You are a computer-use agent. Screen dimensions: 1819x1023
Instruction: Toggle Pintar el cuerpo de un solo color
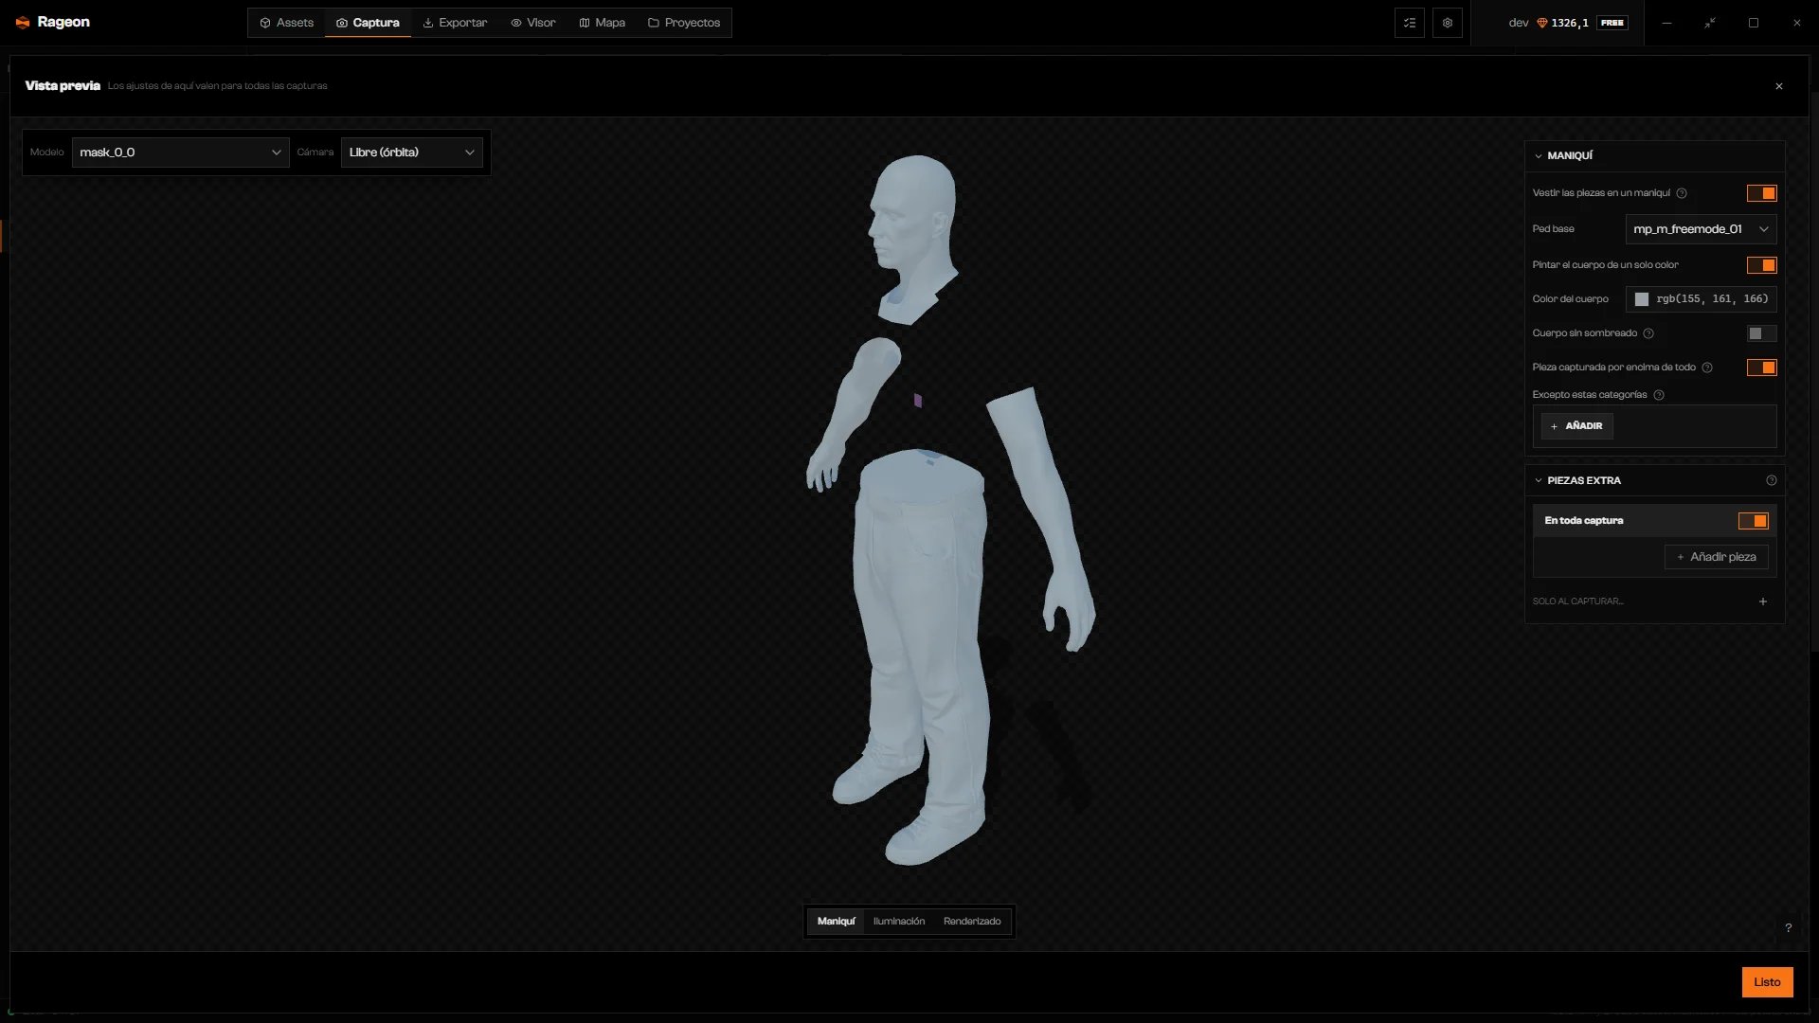(1762, 265)
